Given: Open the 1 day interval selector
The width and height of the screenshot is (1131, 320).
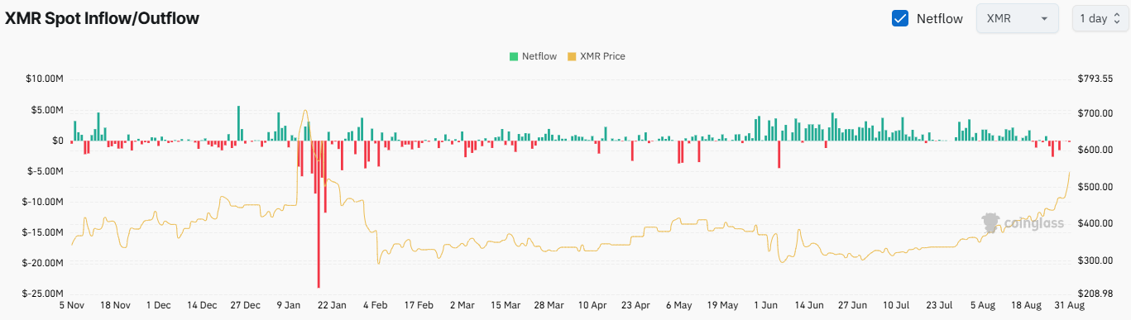Looking at the screenshot, I should point(1100,18).
